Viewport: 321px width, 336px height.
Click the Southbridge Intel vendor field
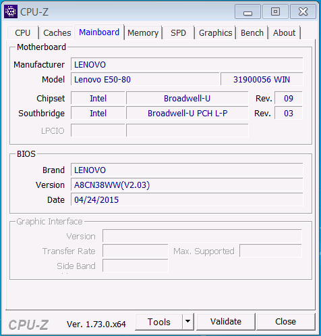click(98, 113)
